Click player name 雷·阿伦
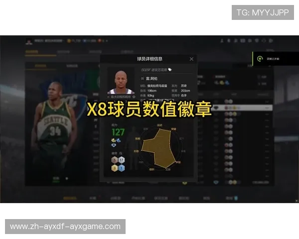This screenshot has height=239, width=299. pyautogui.click(x=151, y=79)
